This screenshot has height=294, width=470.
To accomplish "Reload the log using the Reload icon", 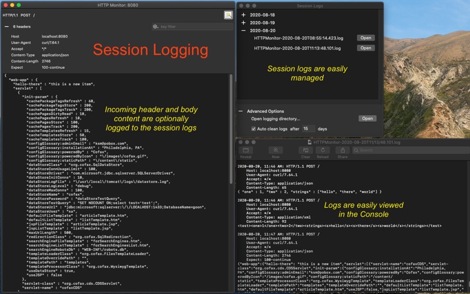I will pos(323,151).
